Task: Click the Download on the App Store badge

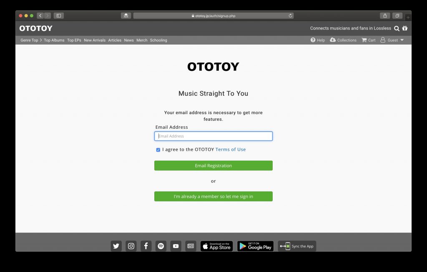Action: [x=216, y=246]
